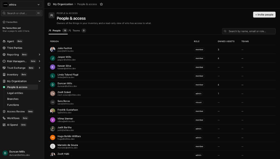
Task: Open the AI Spend icon
Action: point(4,125)
